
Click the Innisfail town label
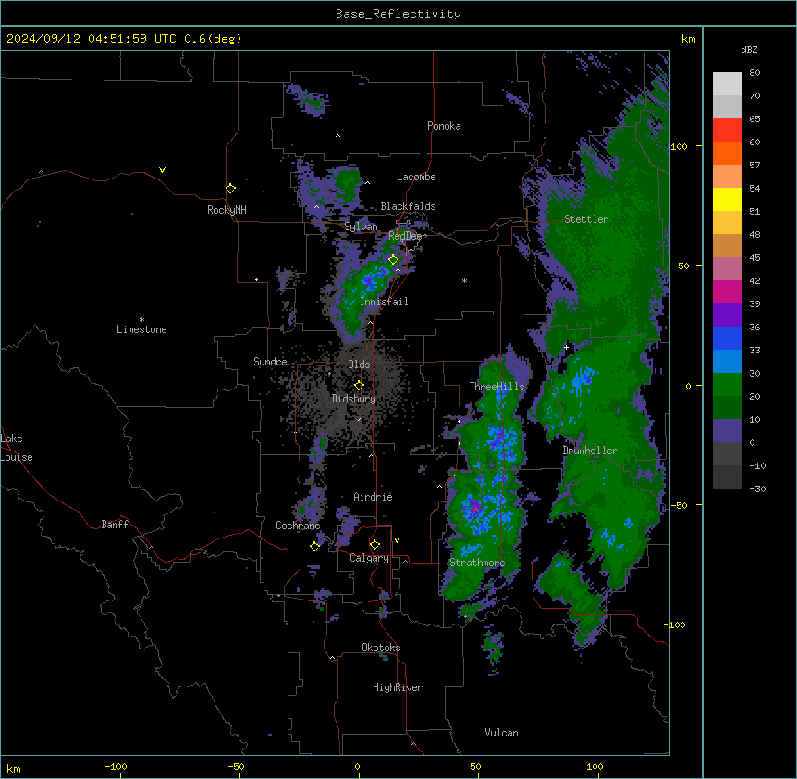[384, 302]
